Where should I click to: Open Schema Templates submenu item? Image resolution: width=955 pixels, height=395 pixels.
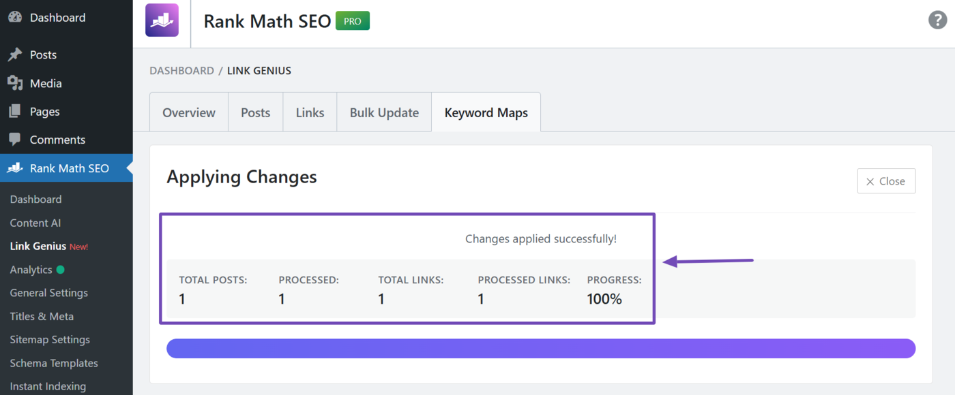[x=54, y=363]
